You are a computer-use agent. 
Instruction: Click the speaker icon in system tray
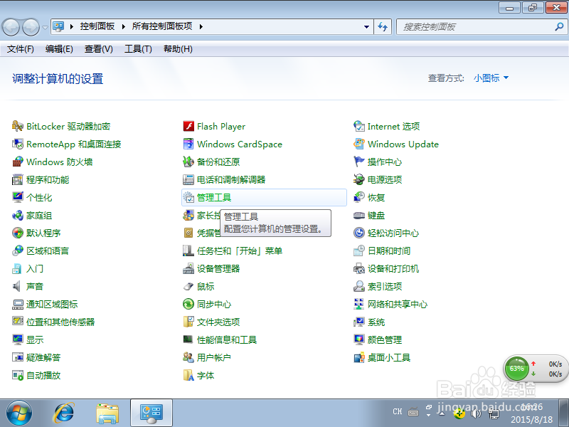[475, 413]
